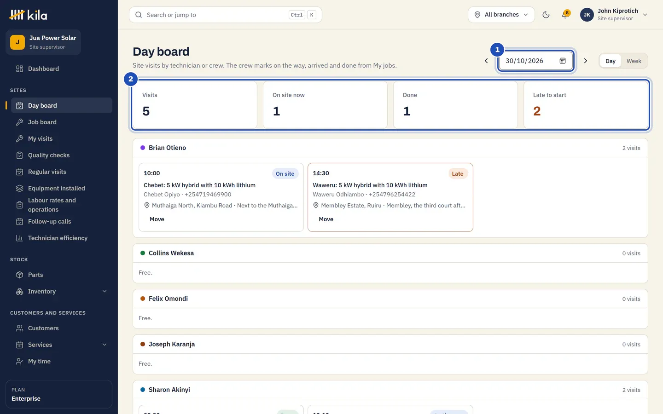Click the Dashboard grid icon in the sidebar
663x414 pixels.
(19, 69)
